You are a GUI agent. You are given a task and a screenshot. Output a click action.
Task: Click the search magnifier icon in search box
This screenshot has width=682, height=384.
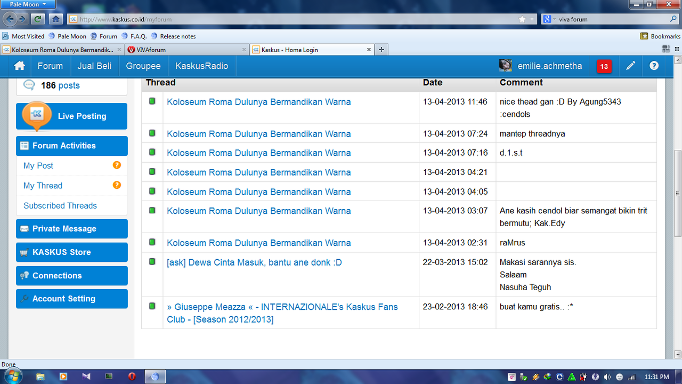tap(673, 19)
